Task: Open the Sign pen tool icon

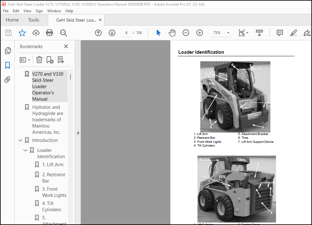Action: pyautogui.click(x=307, y=33)
